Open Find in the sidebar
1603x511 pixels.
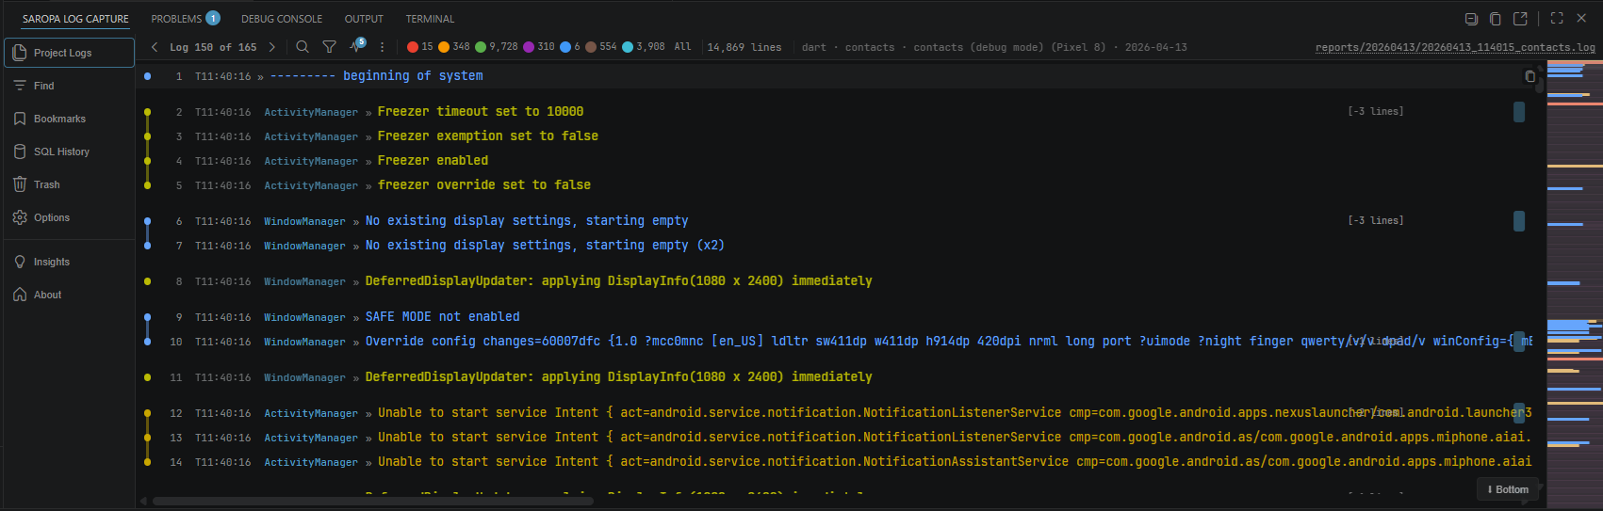(x=70, y=86)
